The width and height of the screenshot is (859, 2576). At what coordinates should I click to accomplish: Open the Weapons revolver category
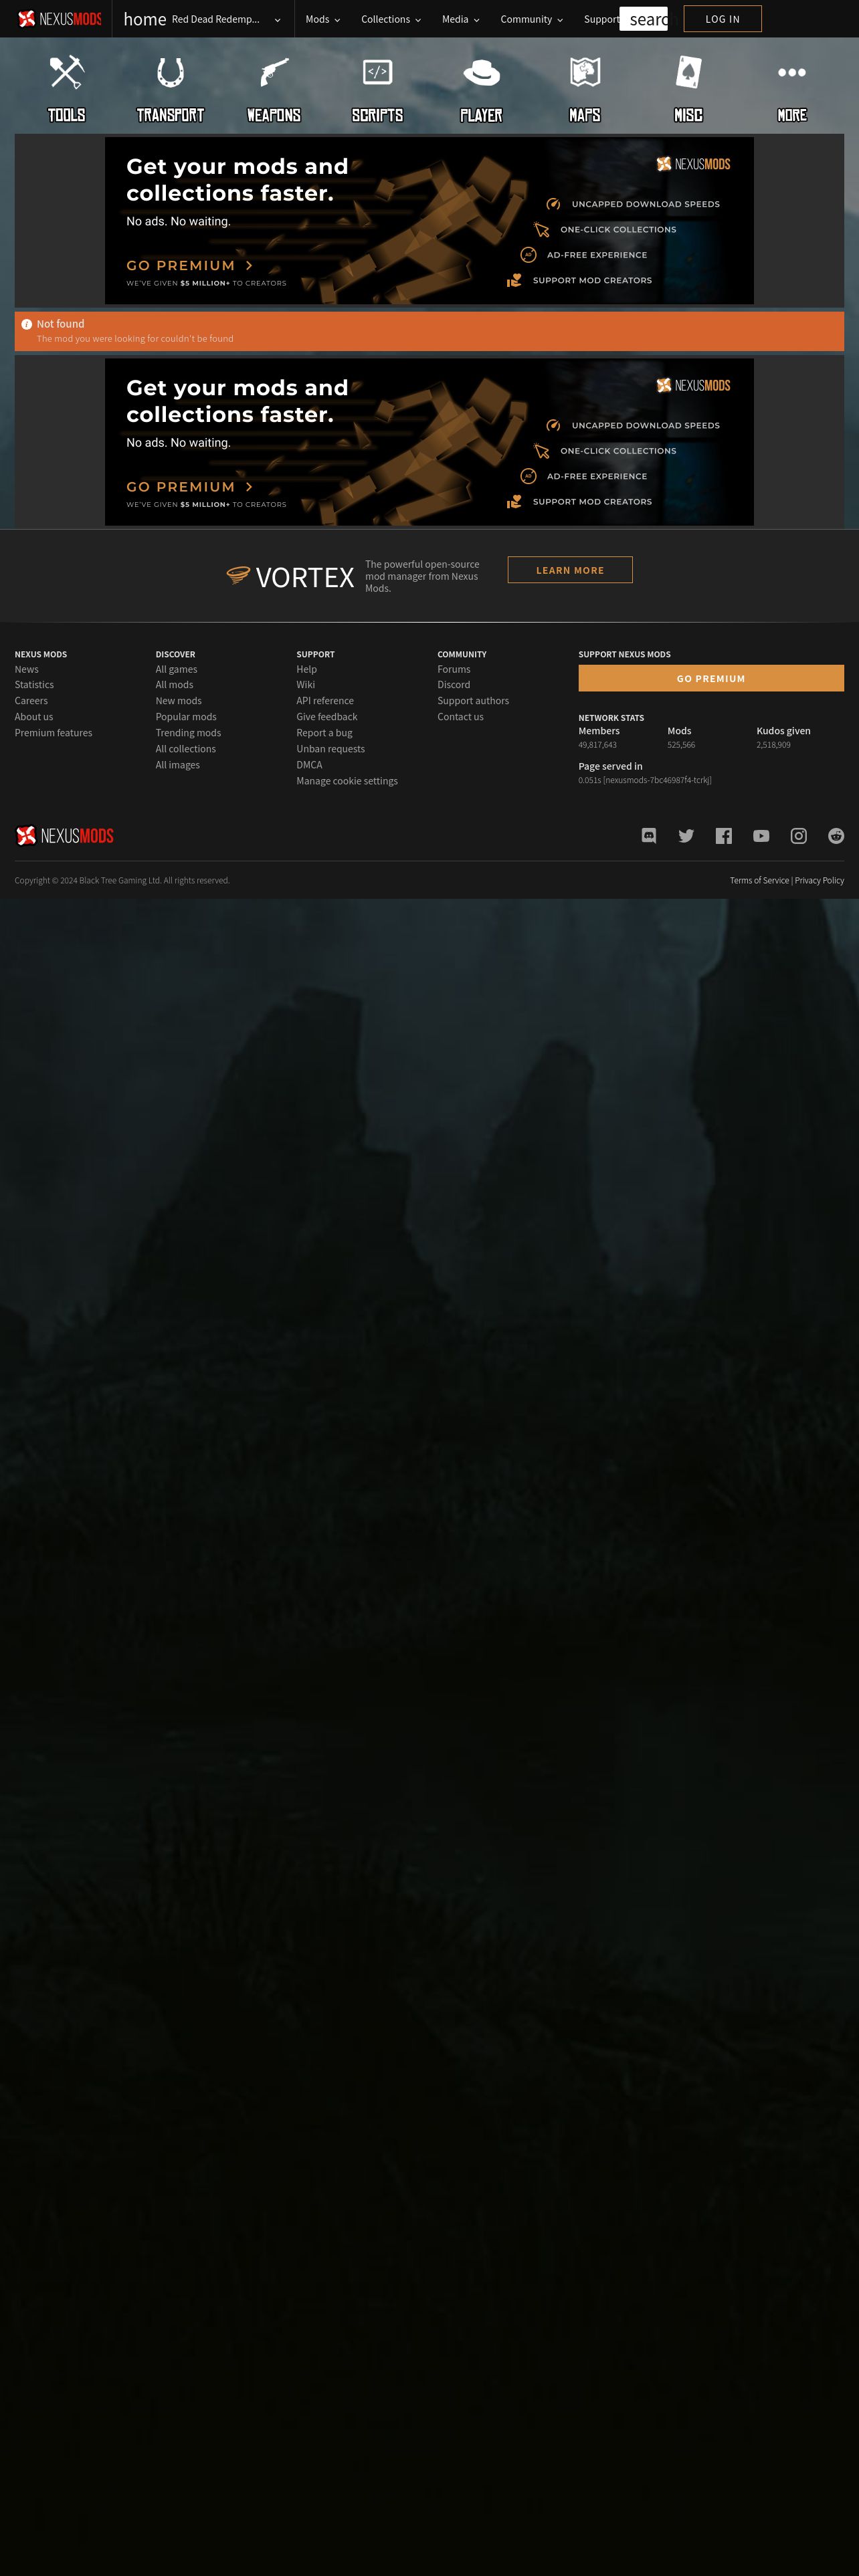pyautogui.click(x=274, y=89)
